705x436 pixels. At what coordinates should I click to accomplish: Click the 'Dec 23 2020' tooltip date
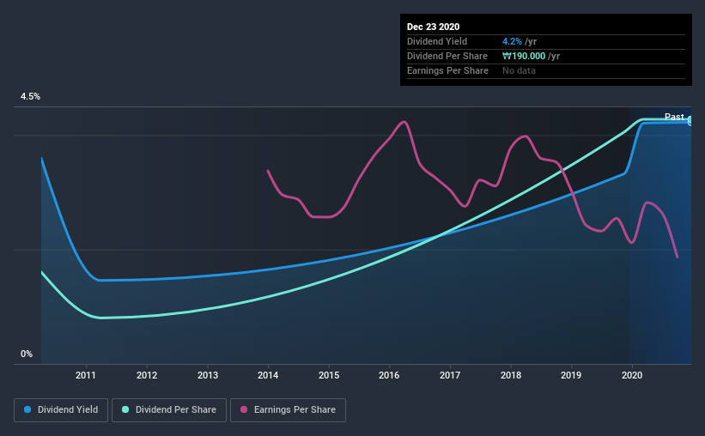tap(433, 27)
